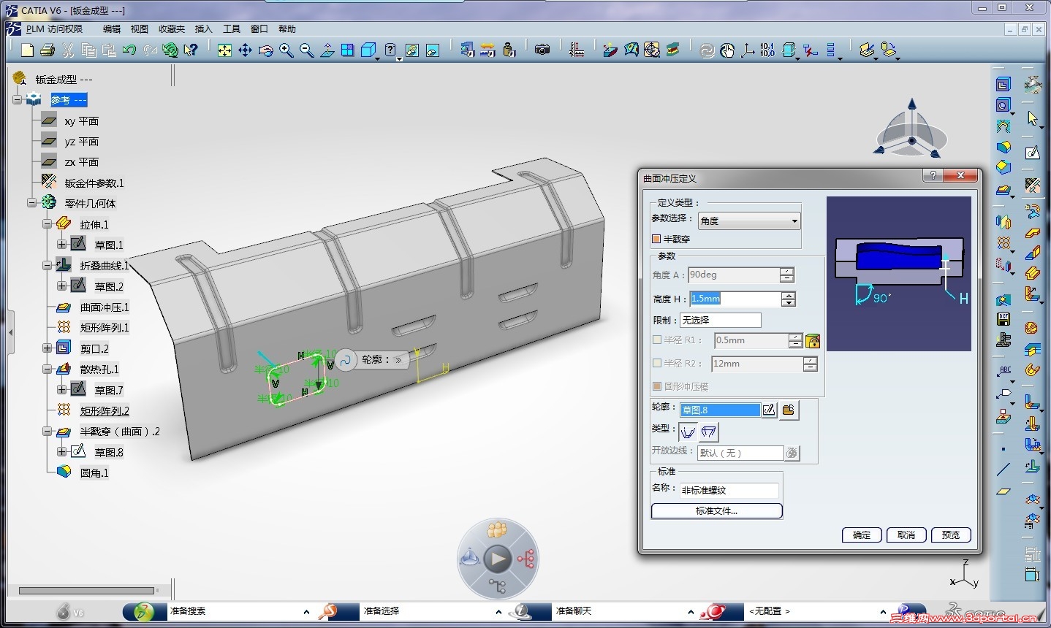Click the sketch edit icon next to 轮廓 field
The height and width of the screenshot is (628, 1051).
click(x=769, y=410)
